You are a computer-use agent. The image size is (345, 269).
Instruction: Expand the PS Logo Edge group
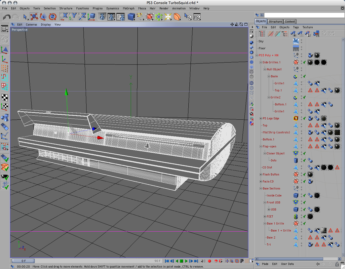(x=261, y=118)
